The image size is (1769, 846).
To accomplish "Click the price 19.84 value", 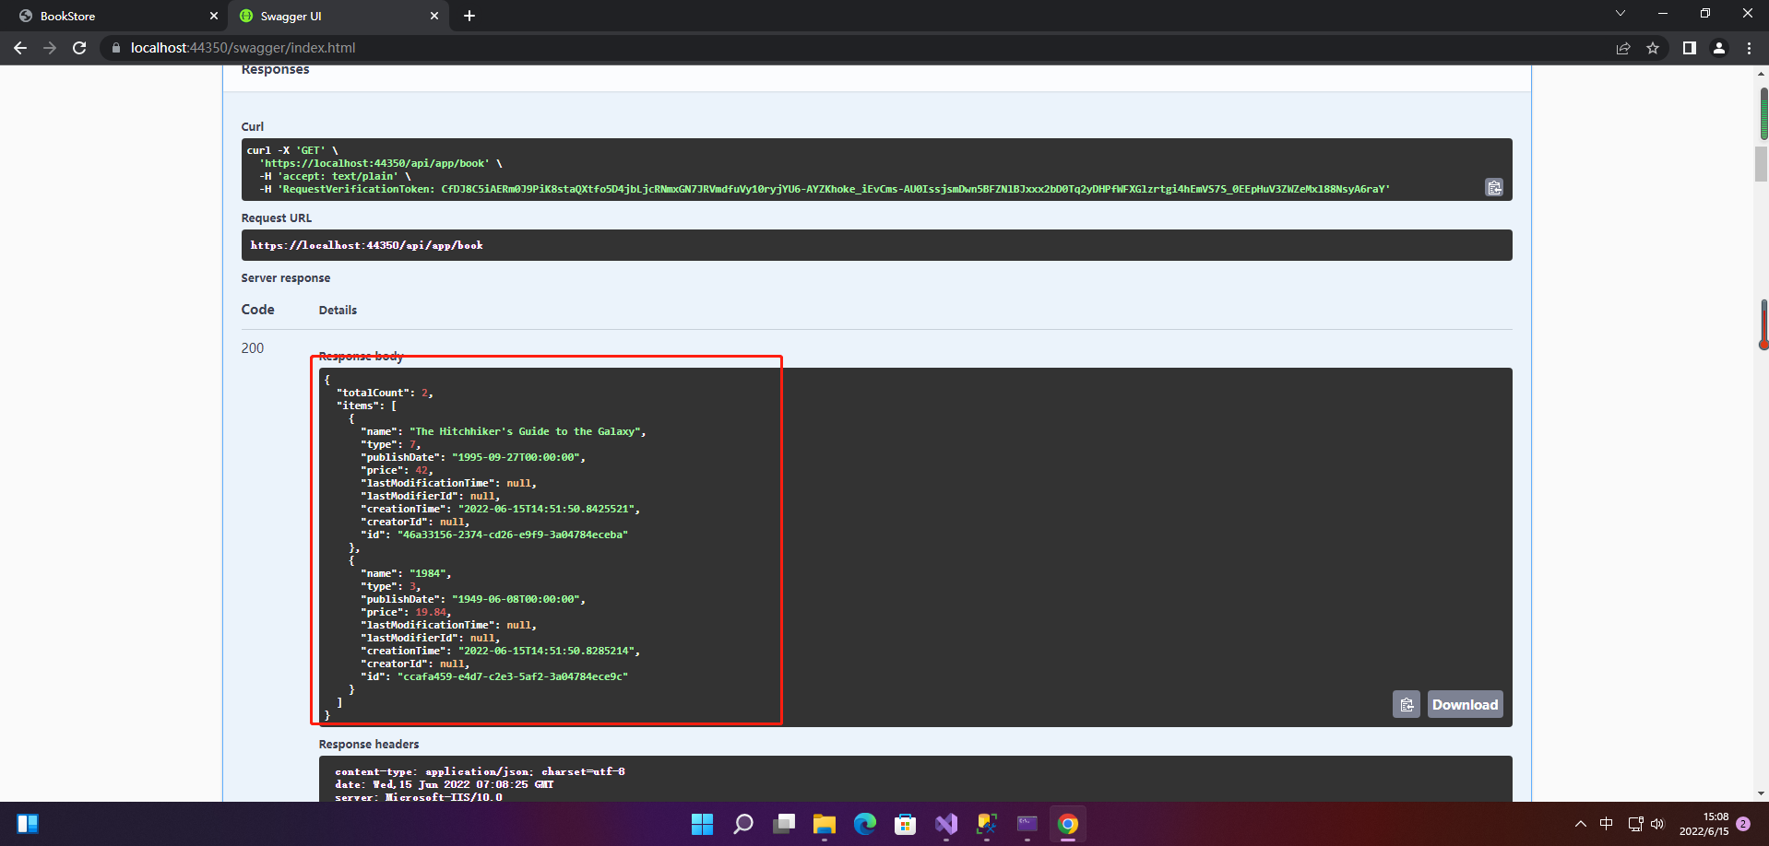I will coord(430,612).
